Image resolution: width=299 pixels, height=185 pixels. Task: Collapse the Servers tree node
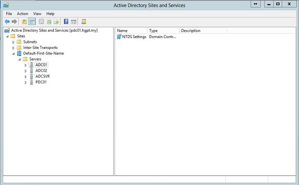point(20,59)
